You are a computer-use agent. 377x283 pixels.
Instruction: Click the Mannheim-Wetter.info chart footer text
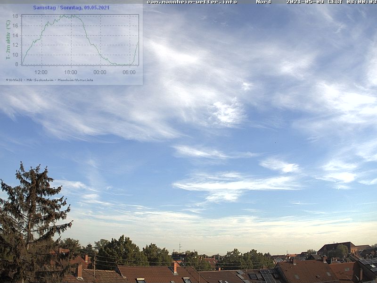75,80
